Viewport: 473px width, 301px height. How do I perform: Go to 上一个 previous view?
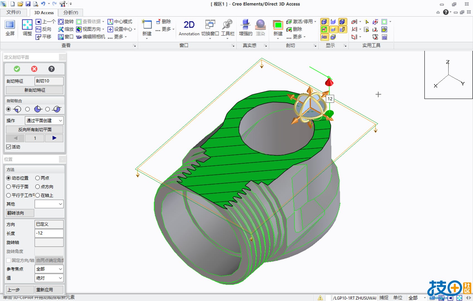pos(46,22)
